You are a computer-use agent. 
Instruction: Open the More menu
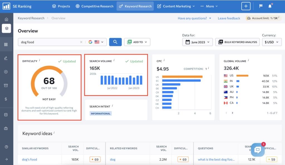point(209,6)
